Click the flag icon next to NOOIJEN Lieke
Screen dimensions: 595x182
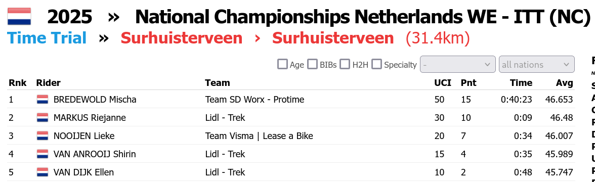pyautogui.click(x=42, y=136)
